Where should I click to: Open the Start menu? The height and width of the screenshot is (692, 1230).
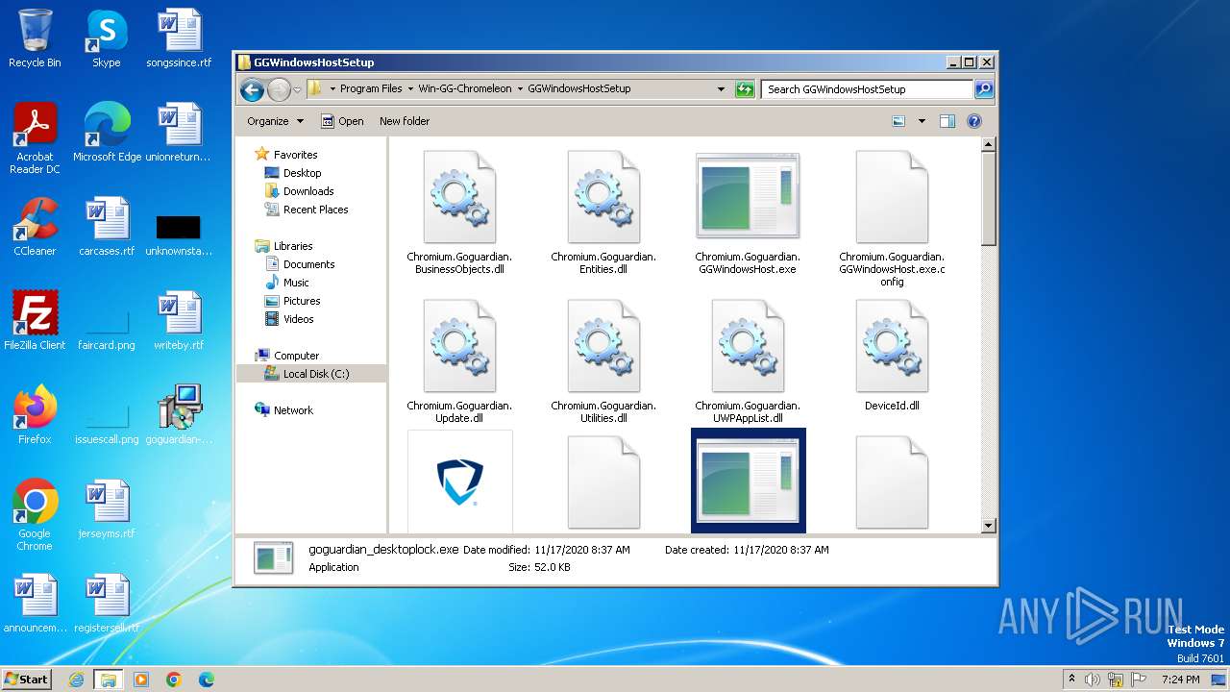pos(27,679)
